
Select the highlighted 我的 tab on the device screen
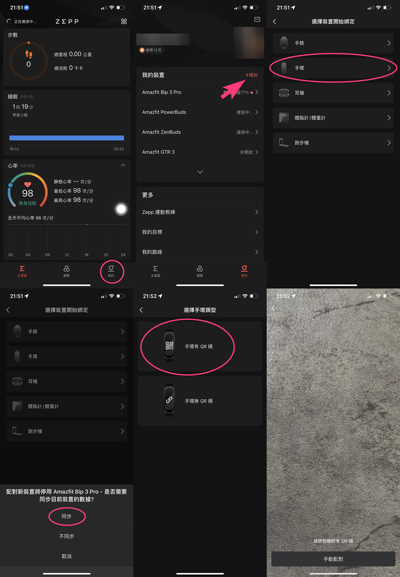click(244, 271)
